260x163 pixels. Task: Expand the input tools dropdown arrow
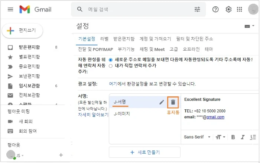253,26
